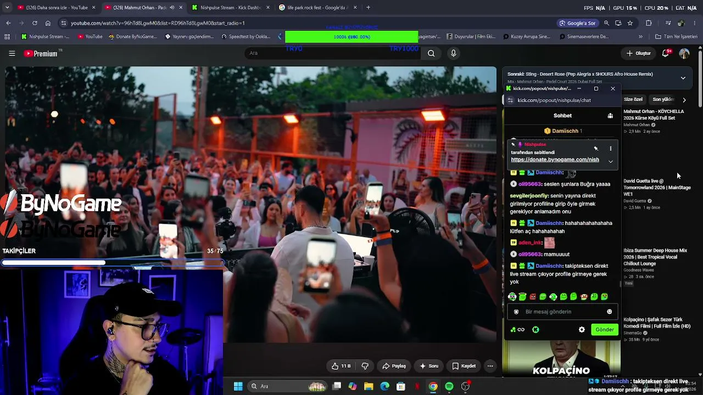
Task: Open the 'Speedtest by Ookla' bookmark
Action: tap(246, 37)
